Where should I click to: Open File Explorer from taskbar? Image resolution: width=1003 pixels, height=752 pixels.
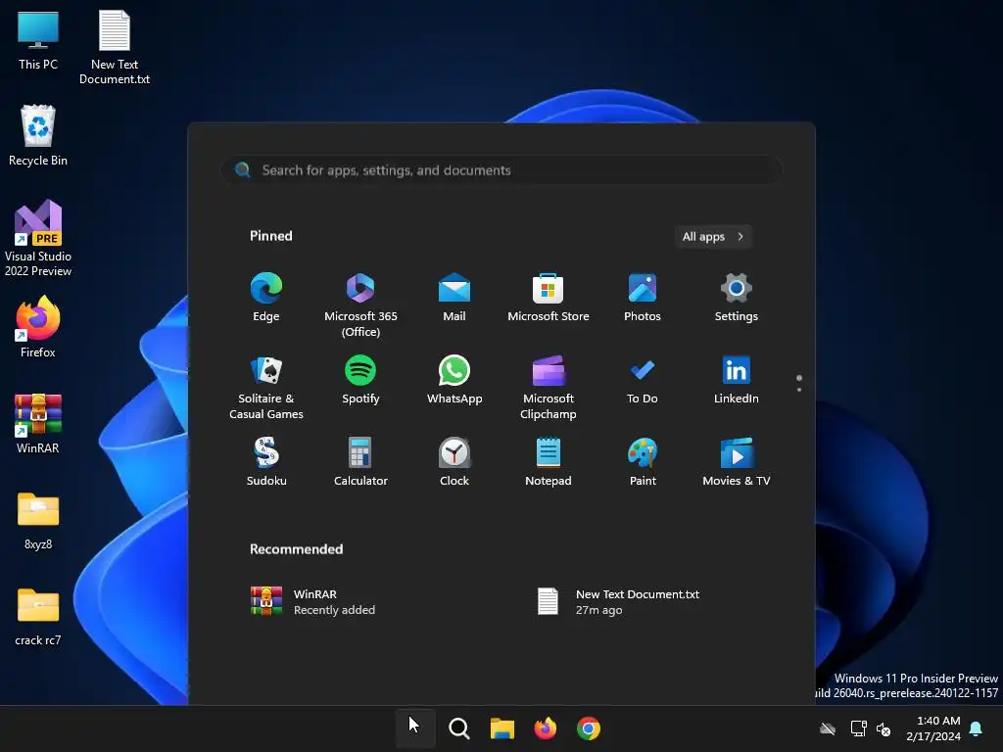click(502, 728)
